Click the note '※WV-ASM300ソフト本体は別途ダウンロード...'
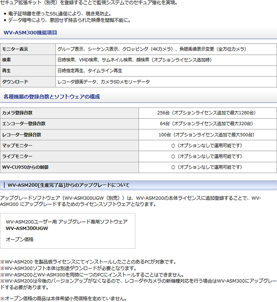The width and height of the screenshot is (277, 302). tap(68, 268)
